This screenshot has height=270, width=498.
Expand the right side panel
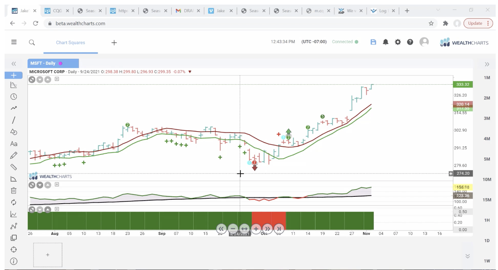[487, 64]
